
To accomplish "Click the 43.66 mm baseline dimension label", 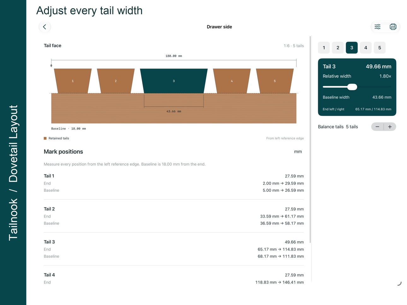I will (x=174, y=111).
